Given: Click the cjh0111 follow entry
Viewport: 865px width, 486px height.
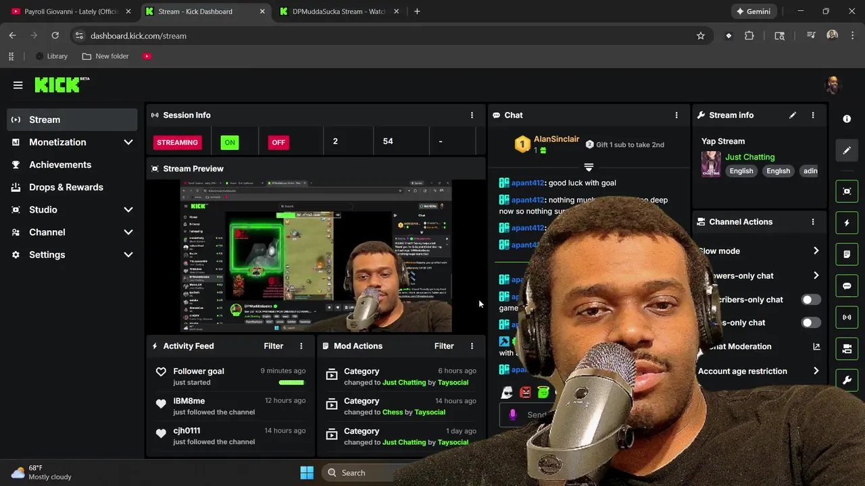Looking at the screenshot, I should [x=232, y=436].
